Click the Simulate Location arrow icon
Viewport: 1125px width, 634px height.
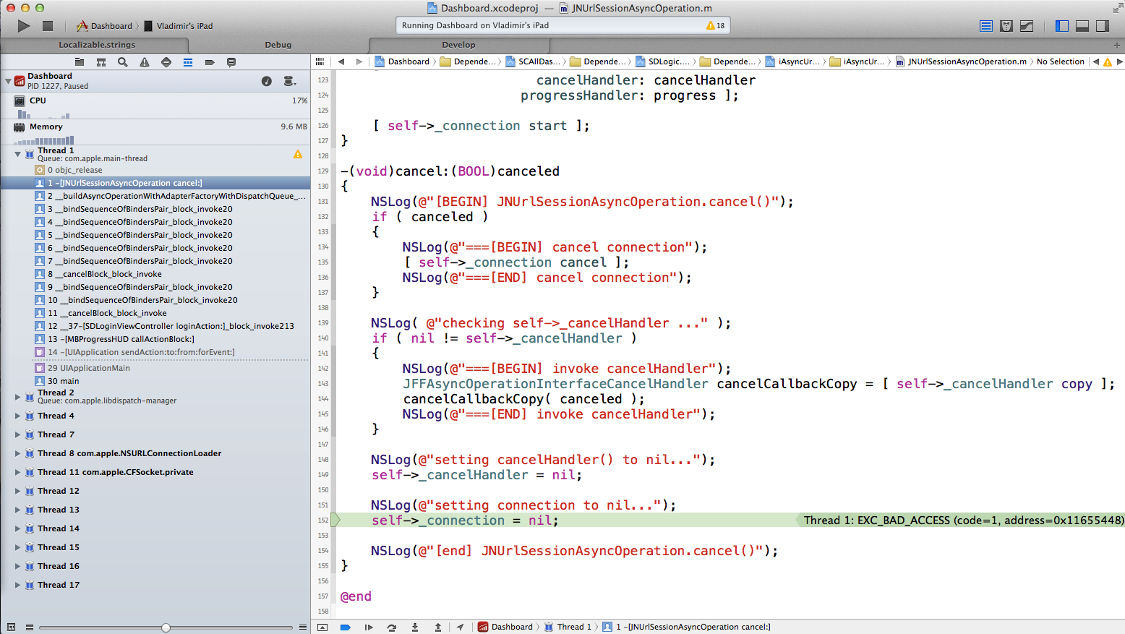[460, 627]
